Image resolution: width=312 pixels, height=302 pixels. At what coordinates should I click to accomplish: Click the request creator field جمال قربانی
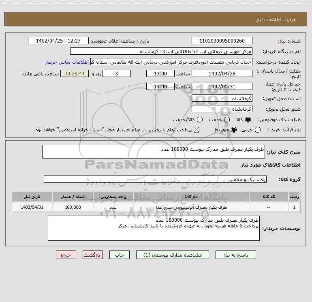pyautogui.click(x=171, y=62)
